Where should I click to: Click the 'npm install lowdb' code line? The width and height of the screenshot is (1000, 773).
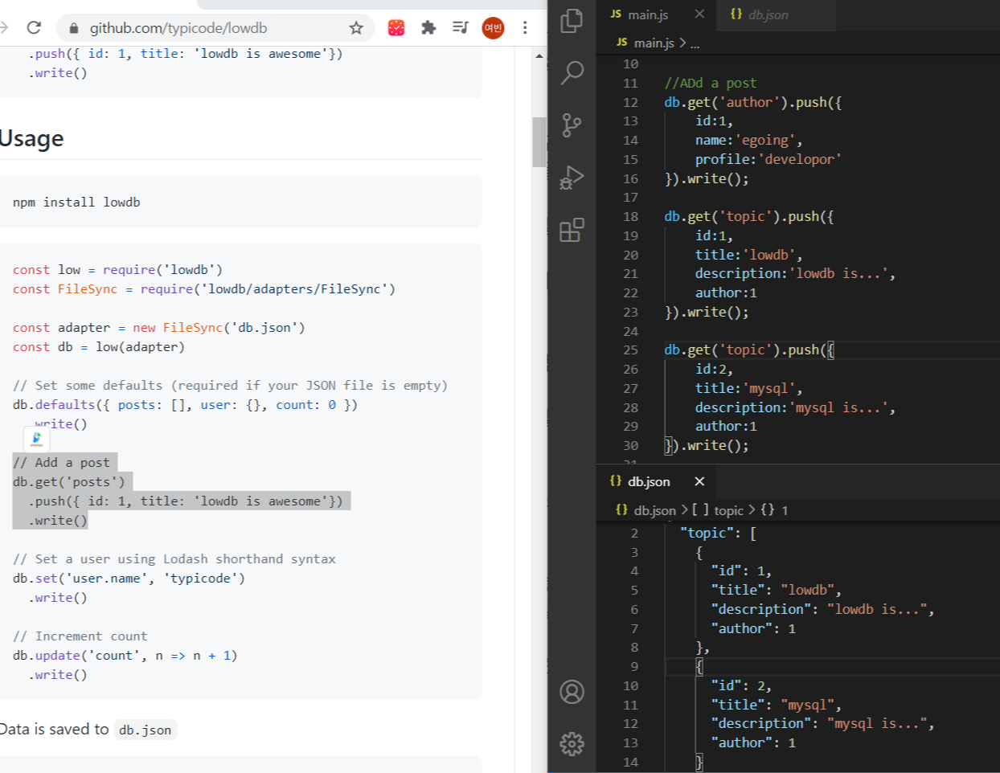tap(76, 202)
